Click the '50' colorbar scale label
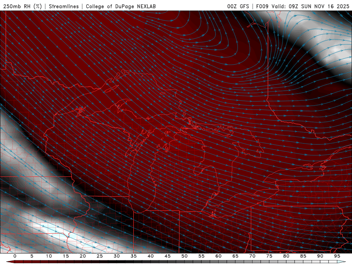The image size is (352, 264). (x=184, y=256)
